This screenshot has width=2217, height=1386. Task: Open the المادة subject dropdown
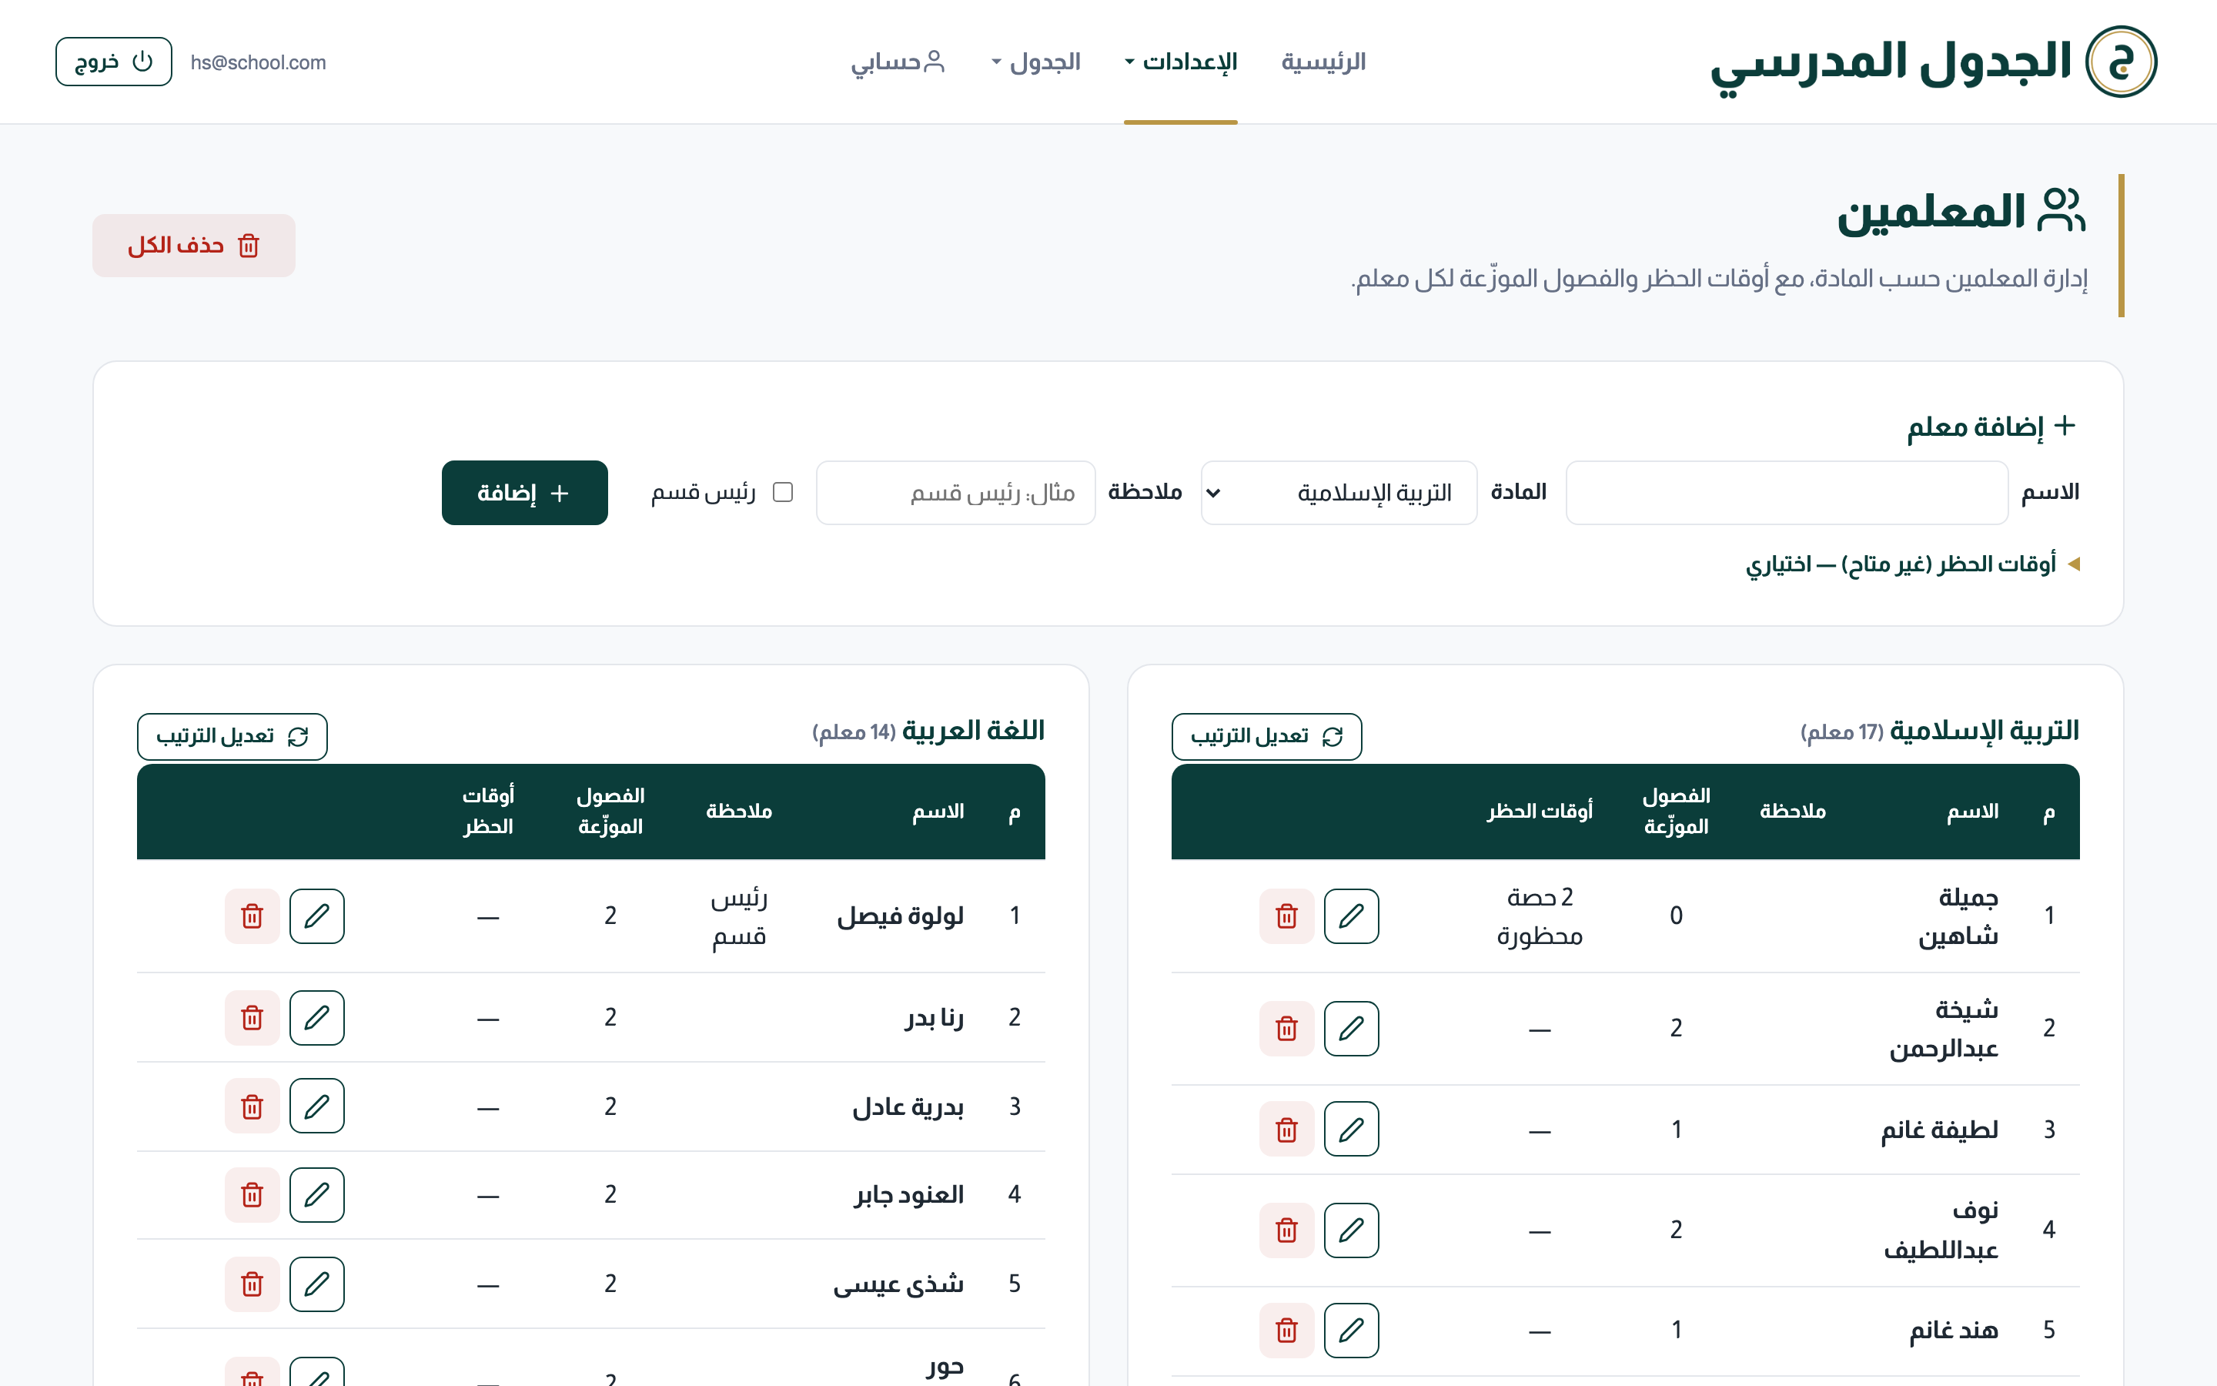pyautogui.click(x=1339, y=492)
